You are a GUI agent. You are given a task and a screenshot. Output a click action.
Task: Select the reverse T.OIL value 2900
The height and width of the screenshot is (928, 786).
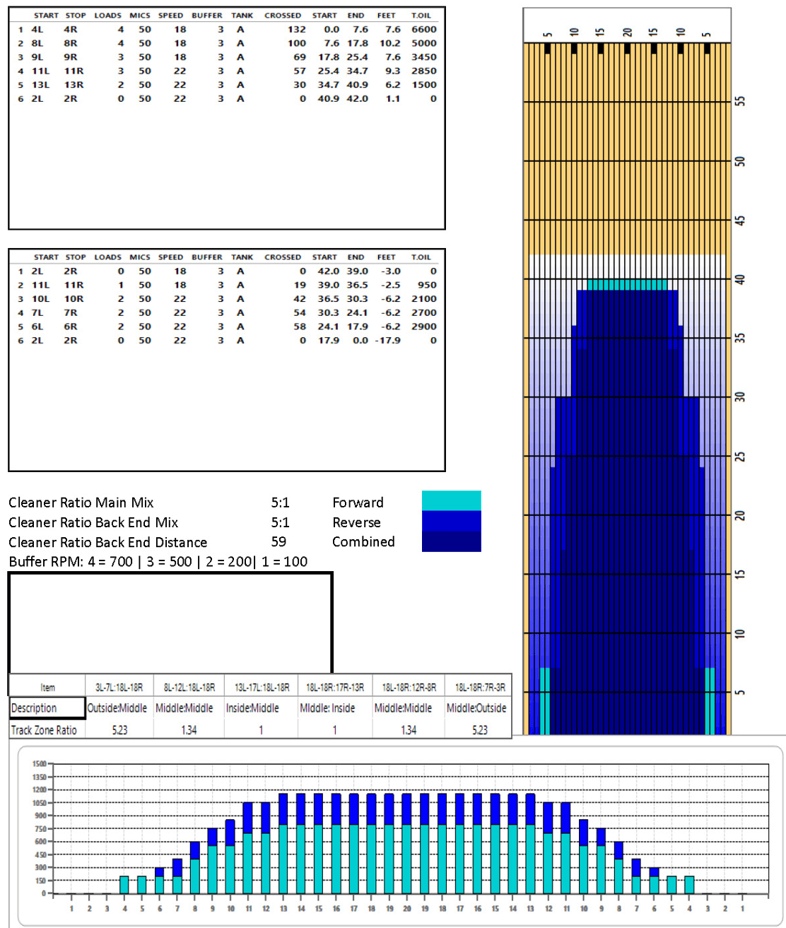[424, 327]
